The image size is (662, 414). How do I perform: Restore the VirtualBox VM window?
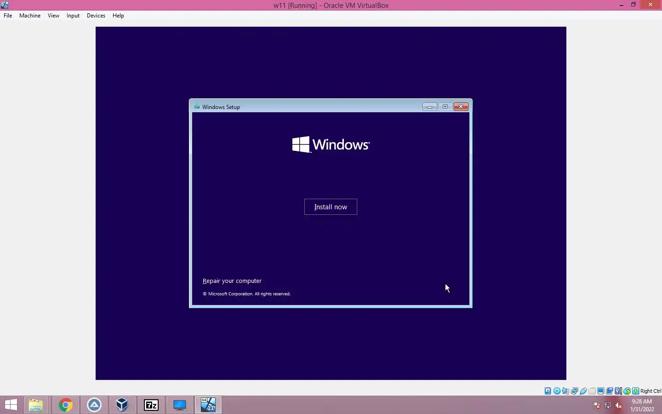tap(633, 5)
